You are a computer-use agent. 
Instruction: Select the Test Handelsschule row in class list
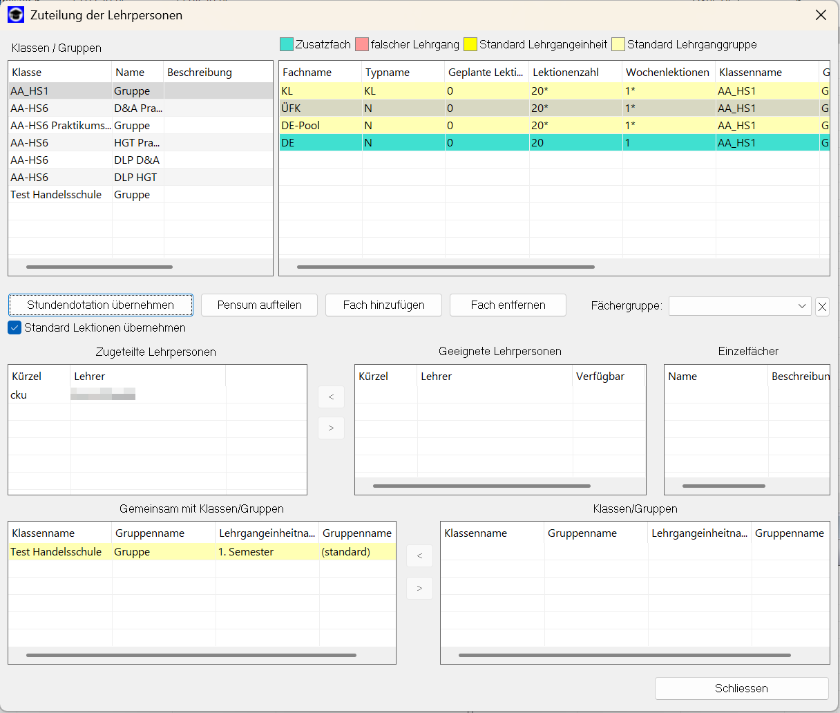pyautogui.click(x=56, y=195)
